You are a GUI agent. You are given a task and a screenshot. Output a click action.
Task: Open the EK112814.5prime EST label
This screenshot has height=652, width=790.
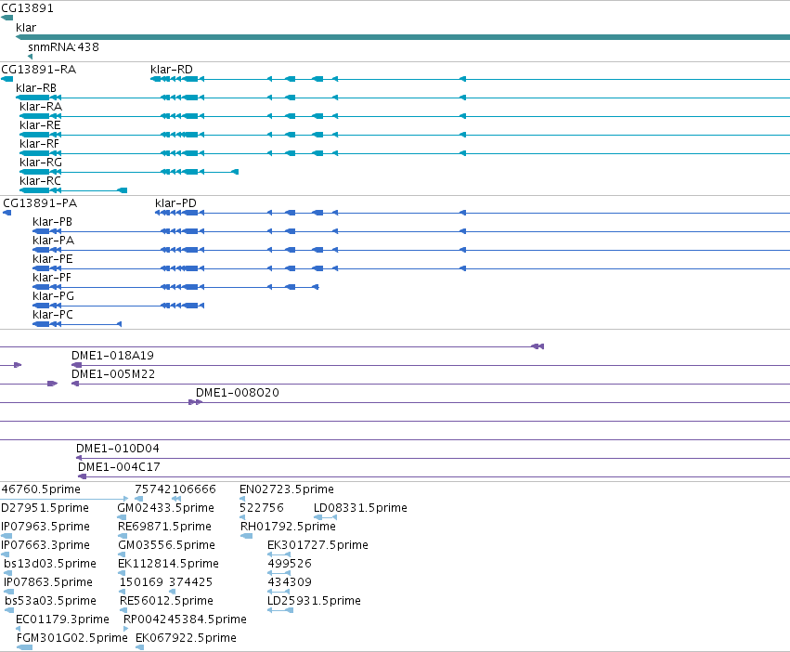pyautogui.click(x=168, y=564)
